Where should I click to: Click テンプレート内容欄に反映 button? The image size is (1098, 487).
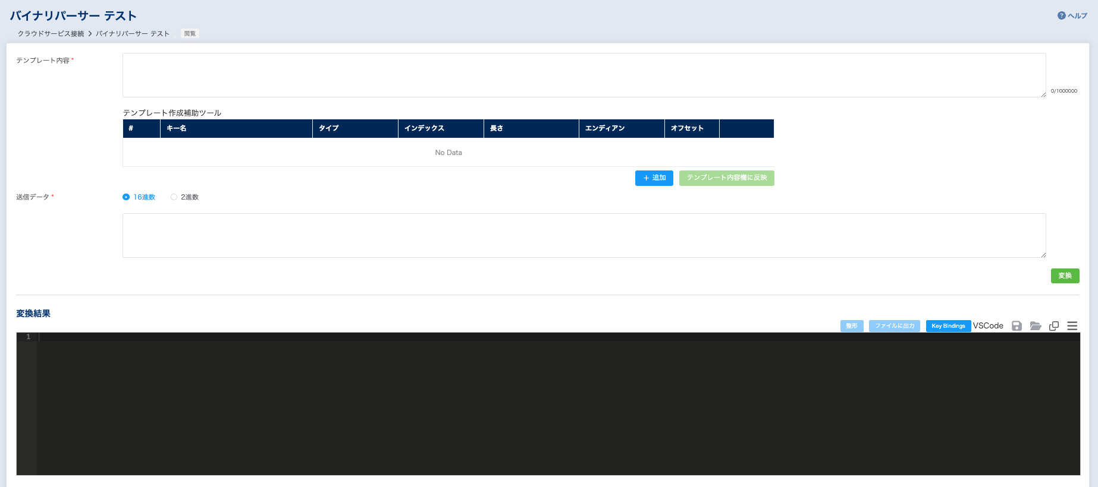pos(727,178)
